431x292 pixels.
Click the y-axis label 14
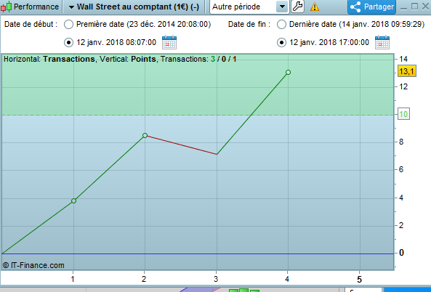pos(403,59)
